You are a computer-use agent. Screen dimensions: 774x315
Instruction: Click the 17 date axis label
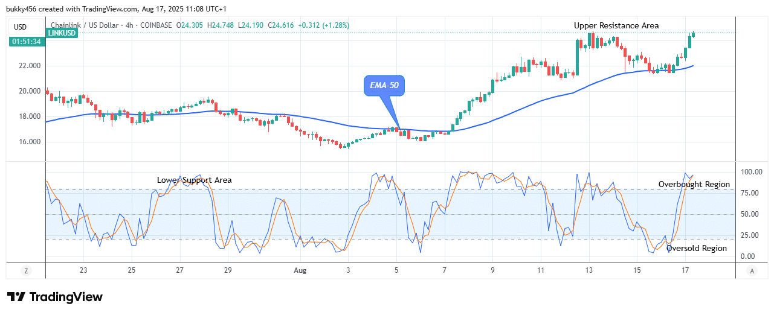686,271
